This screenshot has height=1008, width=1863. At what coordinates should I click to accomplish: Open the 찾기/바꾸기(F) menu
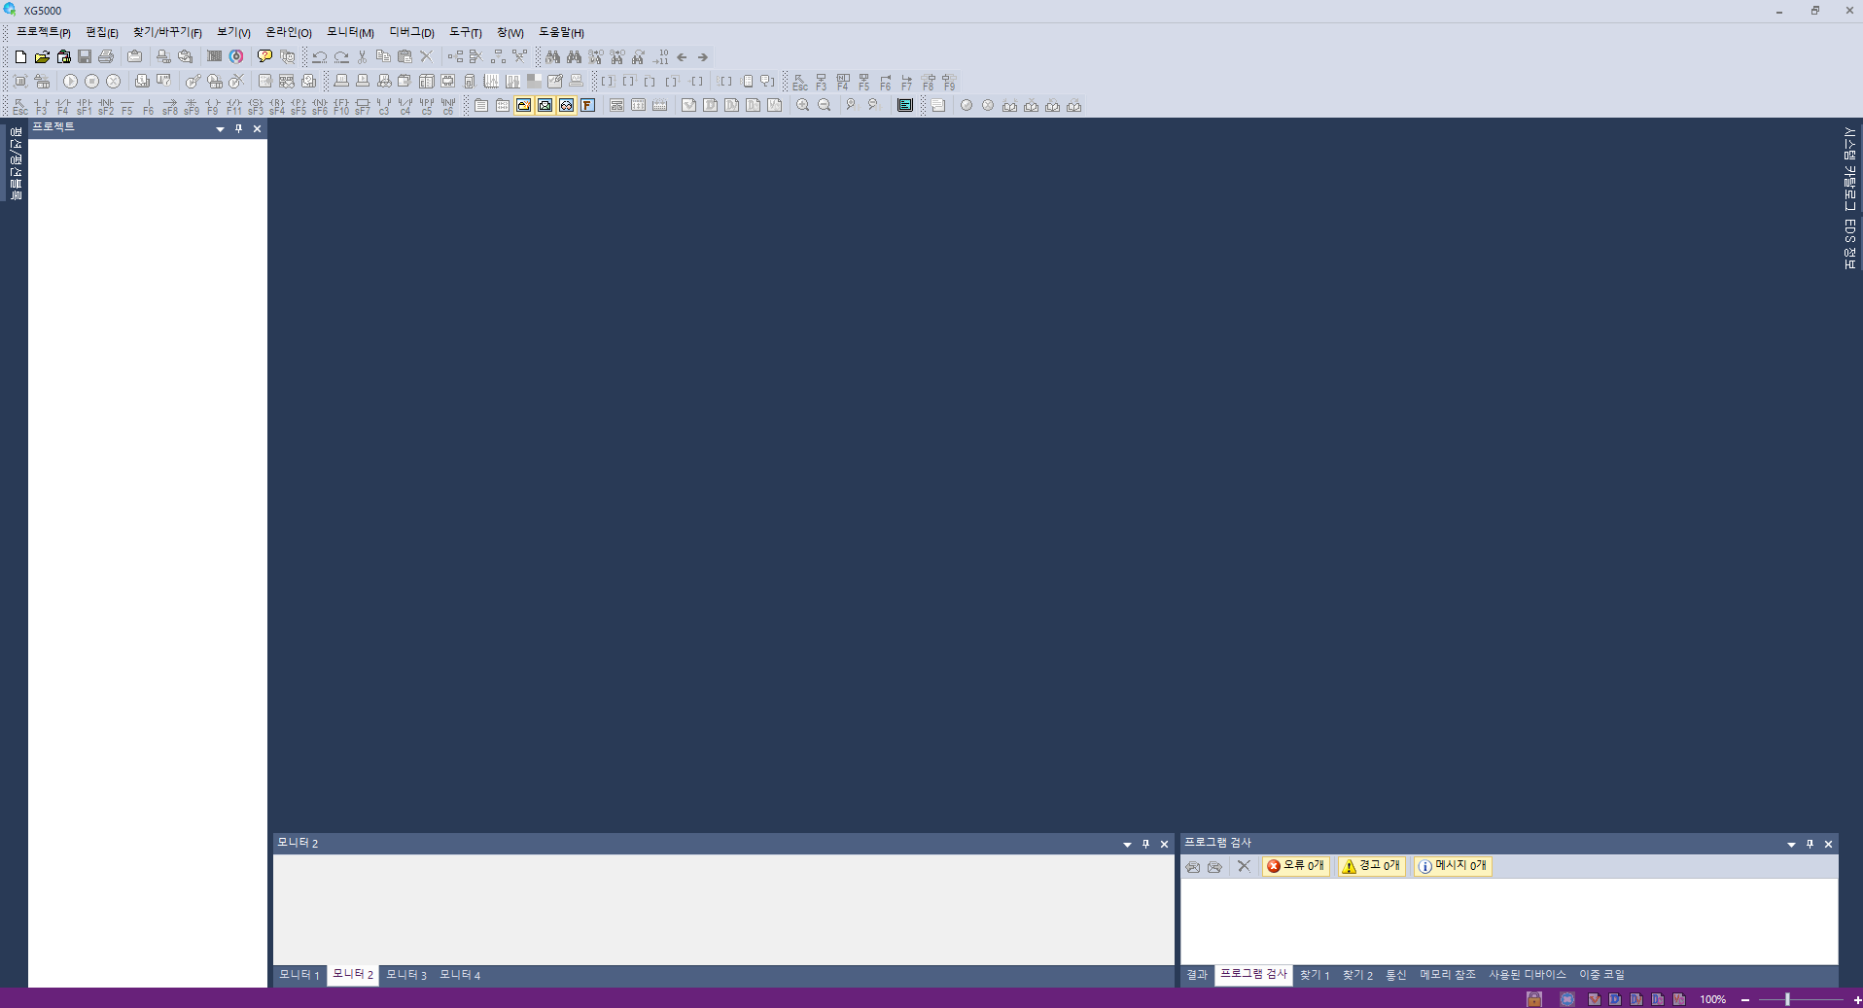pyautogui.click(x=167, y=32)
